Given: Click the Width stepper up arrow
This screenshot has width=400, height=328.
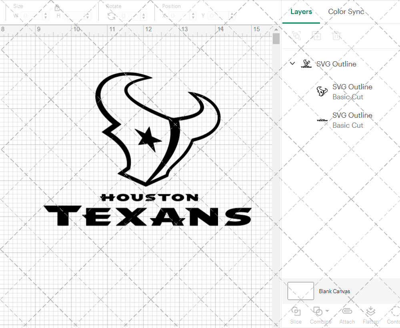Looking at the screenshot, I should (45, 14).
